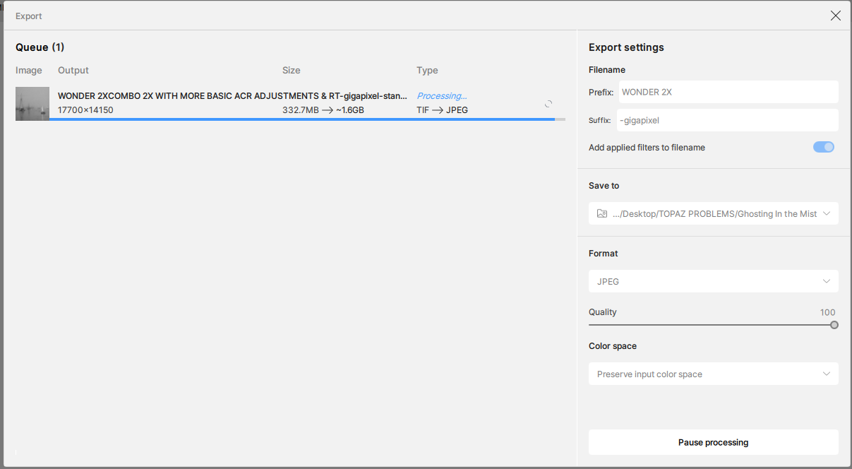Viewport: 852px width, 469px height.
Task: Click the Output column header
Action: pyautogui.click(x=73, y=70)
